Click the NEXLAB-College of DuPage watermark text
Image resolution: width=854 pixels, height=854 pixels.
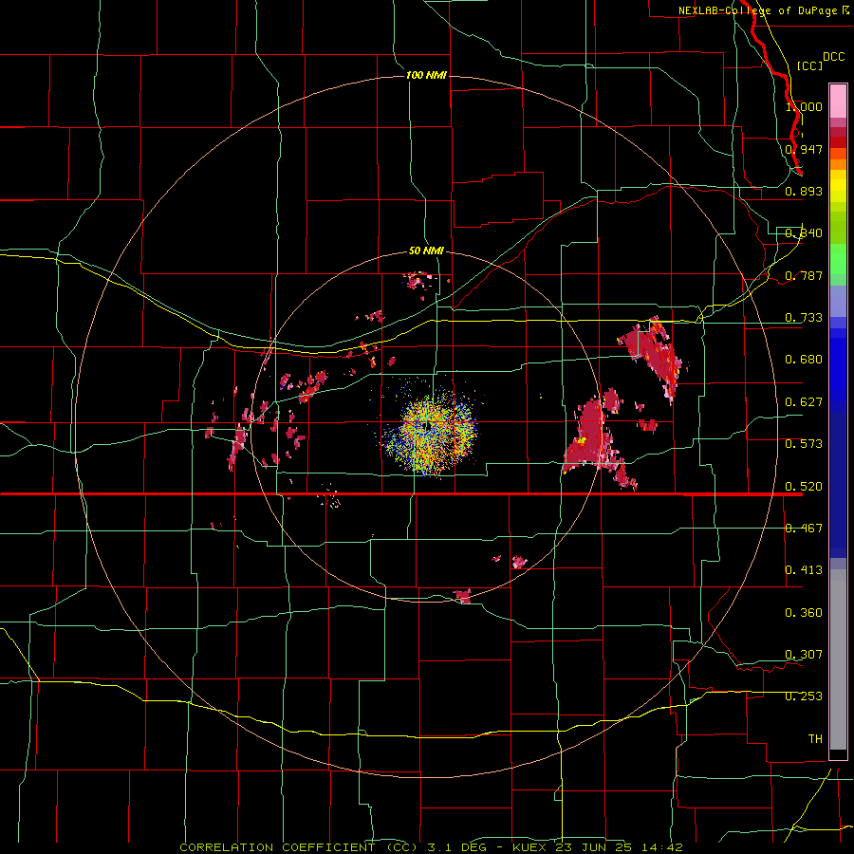(x=757, y=10)
